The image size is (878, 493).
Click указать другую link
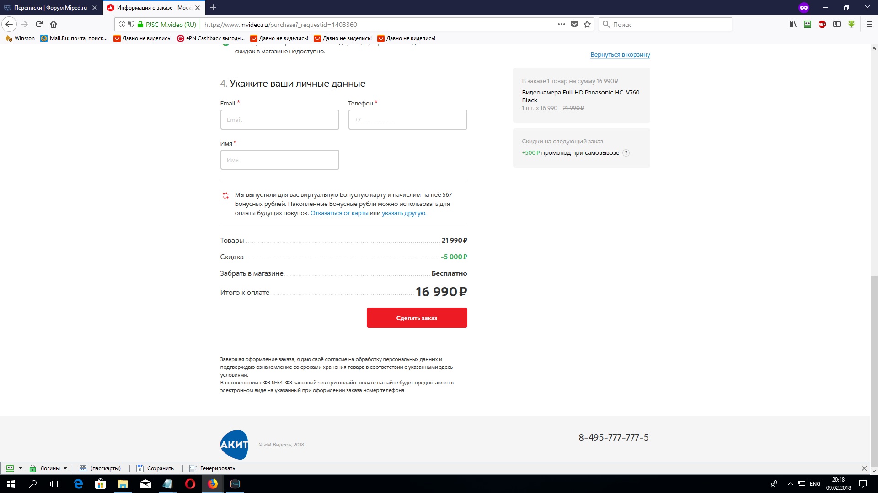[x=404, y=213]
